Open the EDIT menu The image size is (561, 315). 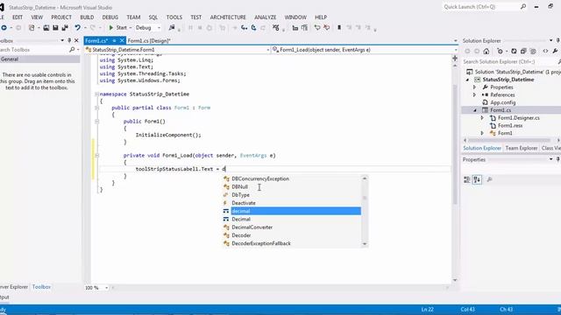tap(18, 17)
